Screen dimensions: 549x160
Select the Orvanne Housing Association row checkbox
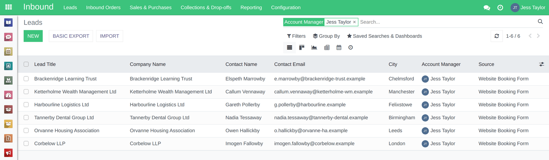[26, 131]
